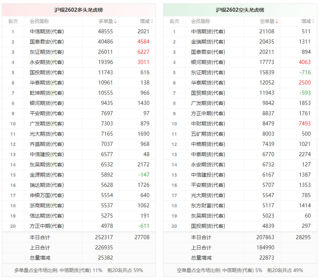The width and height of the screenshot is (319, 279).
Task: Click 齐盛期货(代客) row name
Action: point(47,144)
